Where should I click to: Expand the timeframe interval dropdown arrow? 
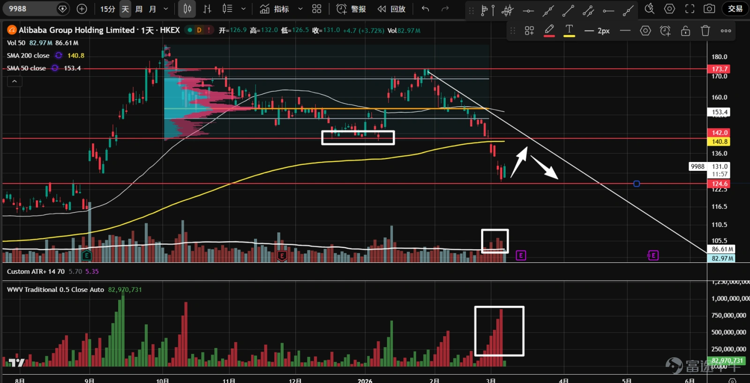click(165, 9)
